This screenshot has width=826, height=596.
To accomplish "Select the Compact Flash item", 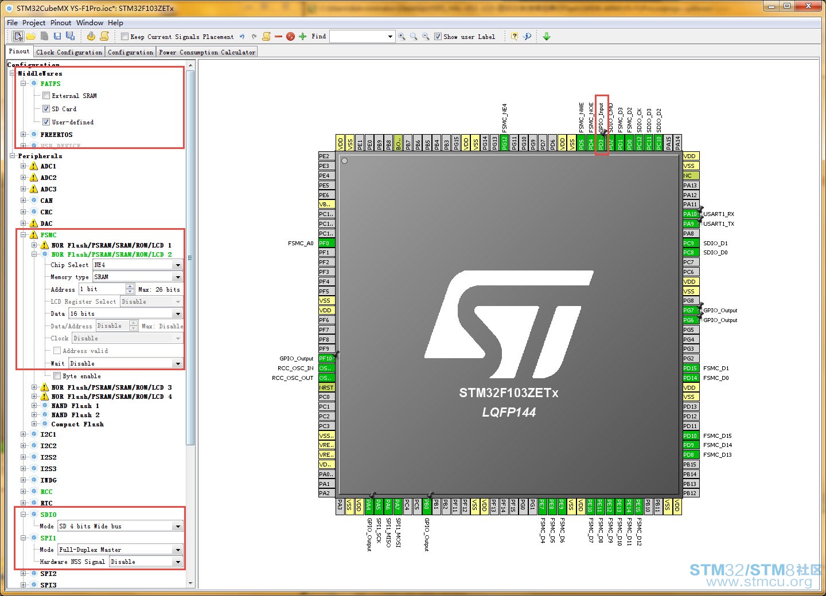I will point(77,424).
